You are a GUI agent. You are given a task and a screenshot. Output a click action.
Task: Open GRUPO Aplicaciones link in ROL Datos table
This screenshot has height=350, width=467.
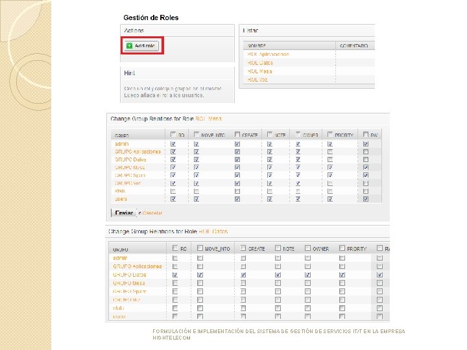tap(138, 266)
